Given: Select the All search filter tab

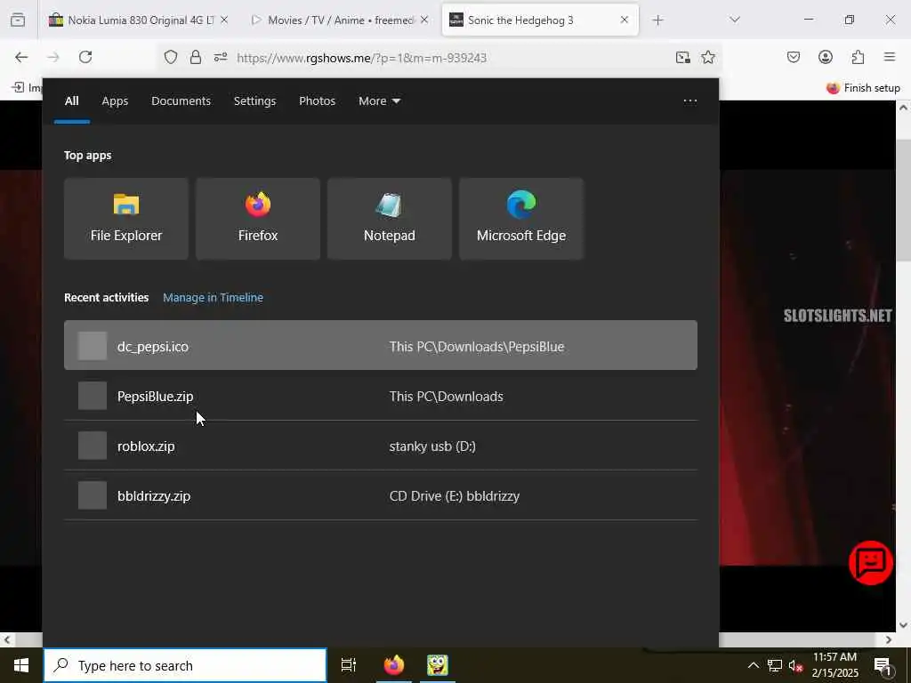Looking at the screenshot, I should point(71,101).
